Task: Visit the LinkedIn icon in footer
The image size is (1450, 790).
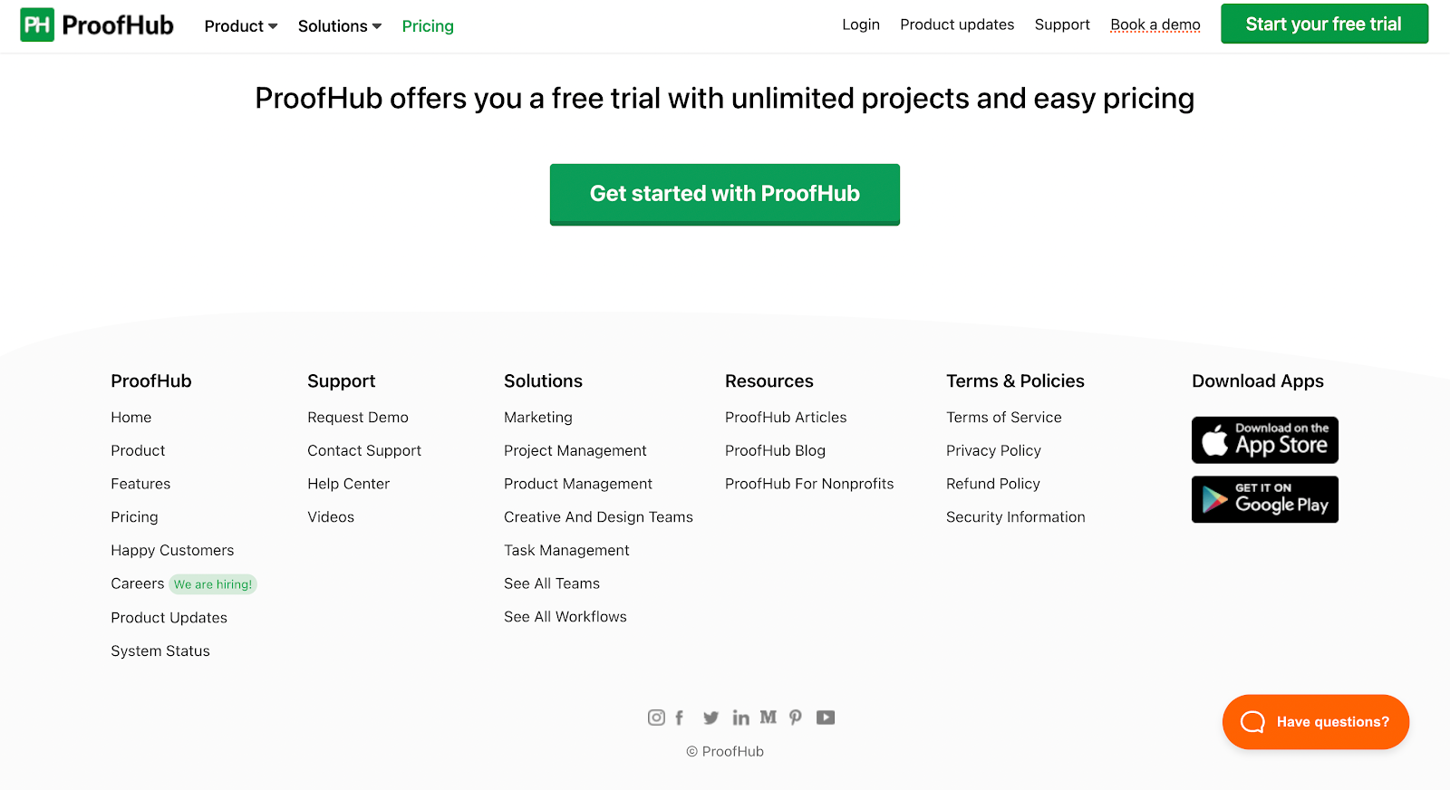Action: tap(740, 718)
